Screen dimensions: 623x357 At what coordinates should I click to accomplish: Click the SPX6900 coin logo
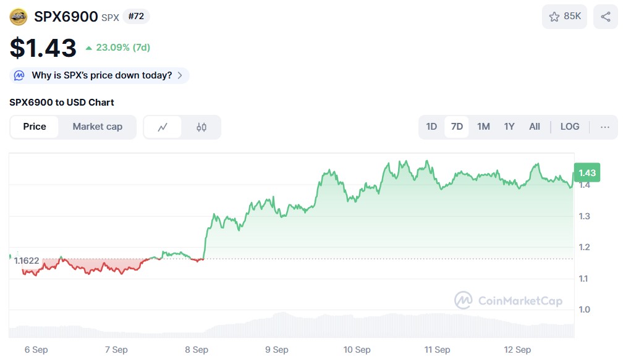tap(18, 17)
